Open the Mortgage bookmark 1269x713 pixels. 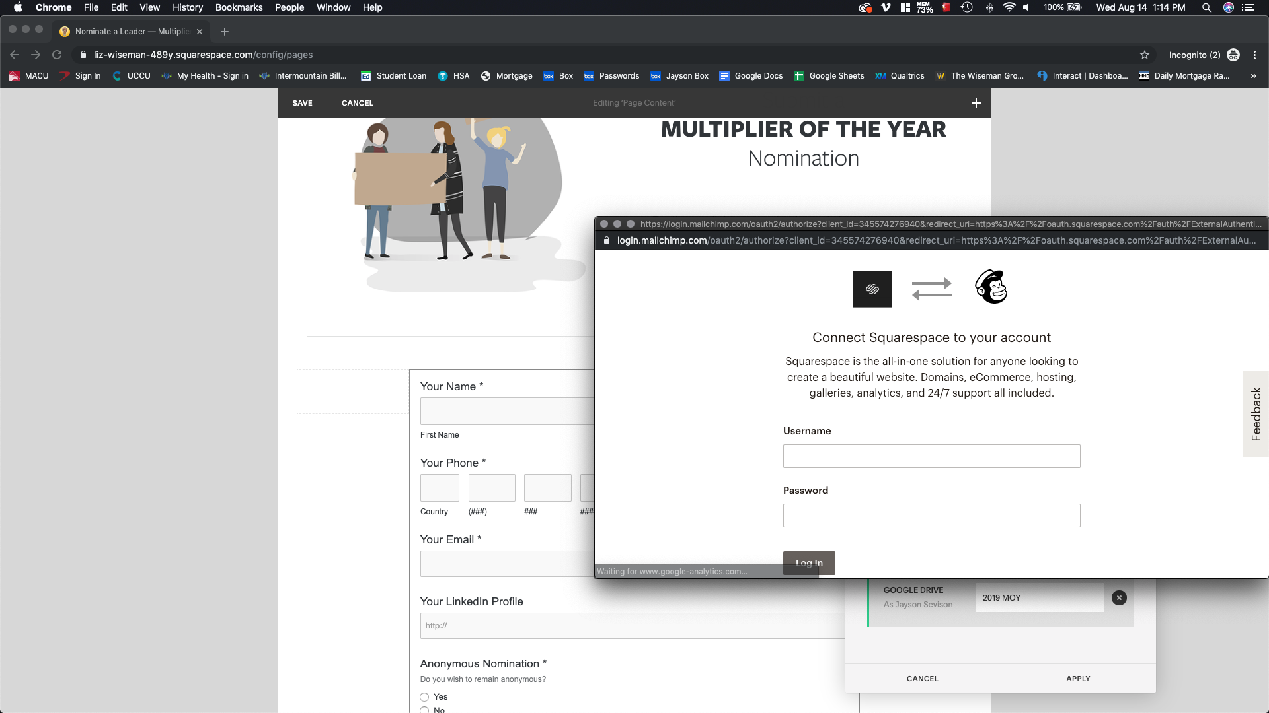click(506, 76)
